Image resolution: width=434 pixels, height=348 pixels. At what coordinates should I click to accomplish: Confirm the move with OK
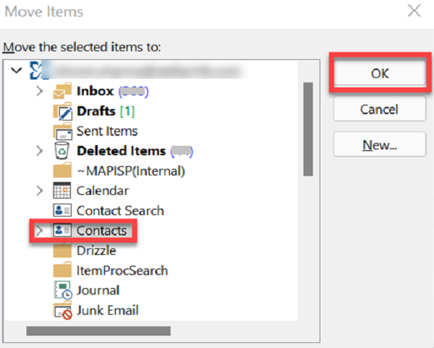(x=380, y=73)
